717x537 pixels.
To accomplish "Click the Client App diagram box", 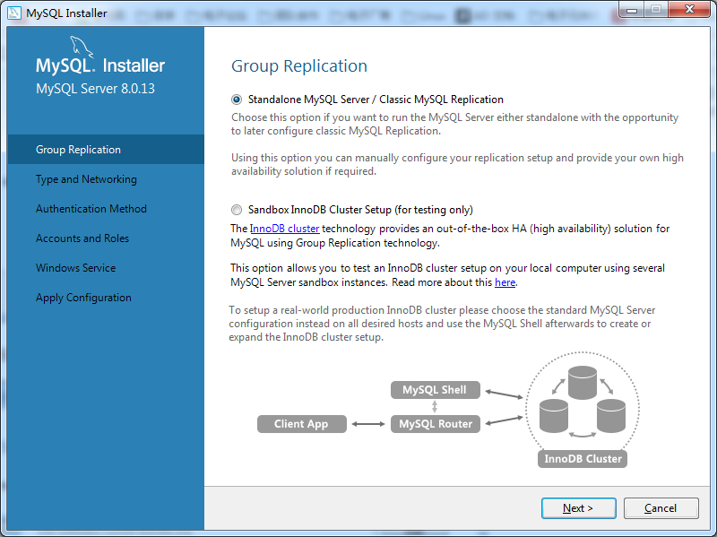I will 301,424.
